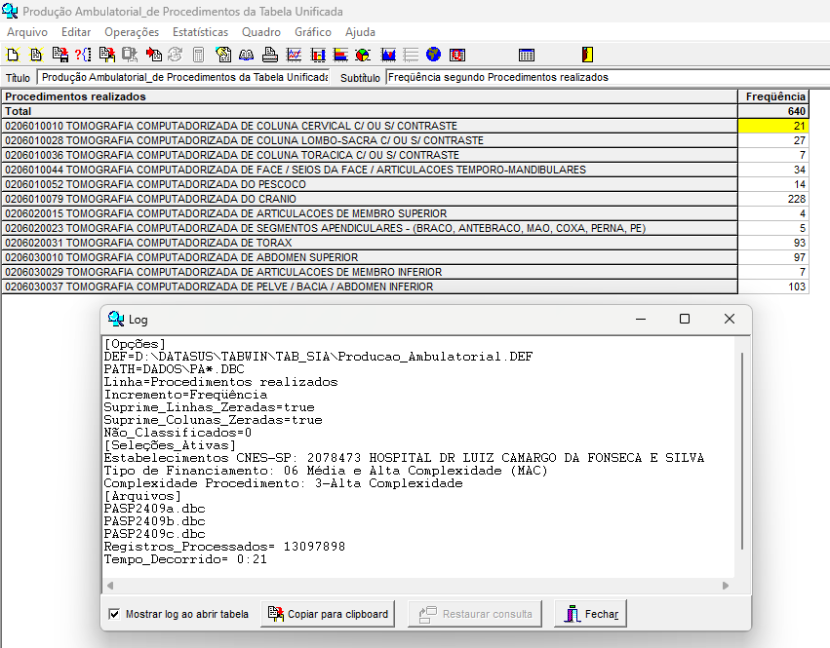Click the Subtítulo input field
This screenshot has height=648, width=830.
(x=608, y=77)
